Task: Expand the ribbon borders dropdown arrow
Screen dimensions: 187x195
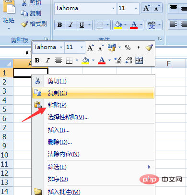Action: [107, 25]
